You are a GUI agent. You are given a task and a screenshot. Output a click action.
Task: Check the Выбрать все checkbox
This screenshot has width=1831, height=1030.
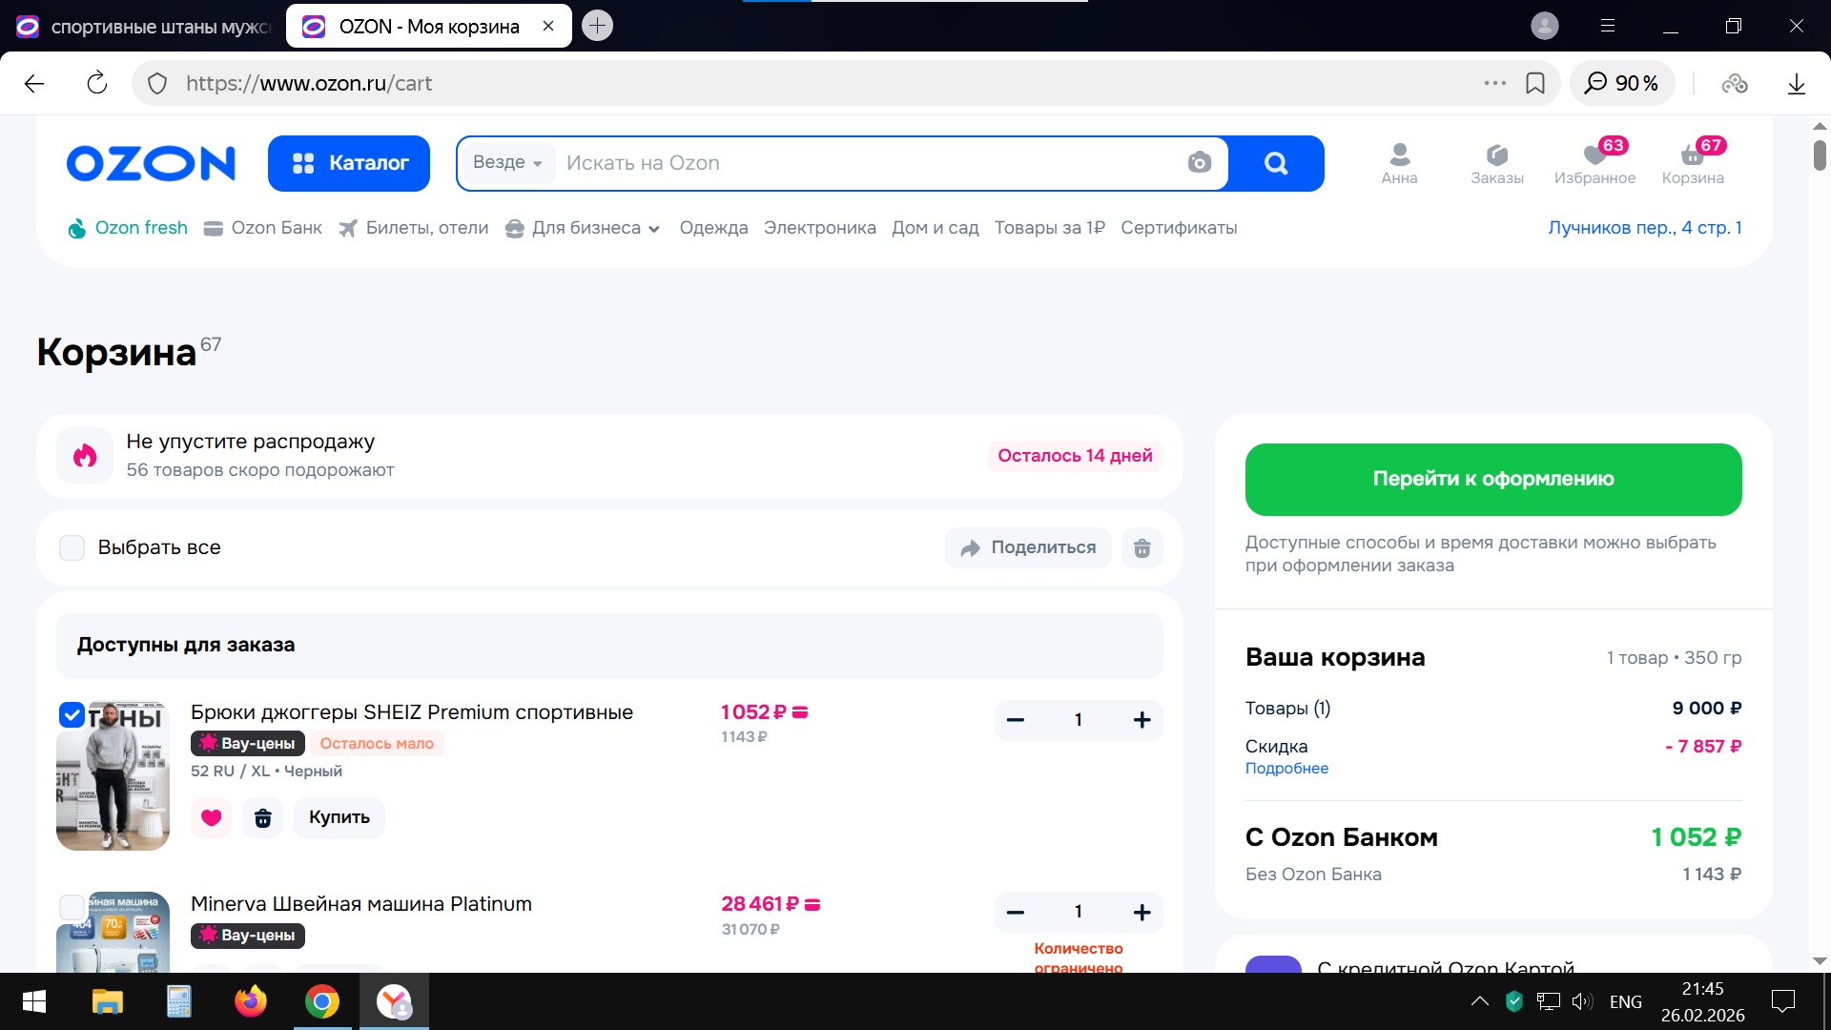pyautogui.click(x=72, y=547)
